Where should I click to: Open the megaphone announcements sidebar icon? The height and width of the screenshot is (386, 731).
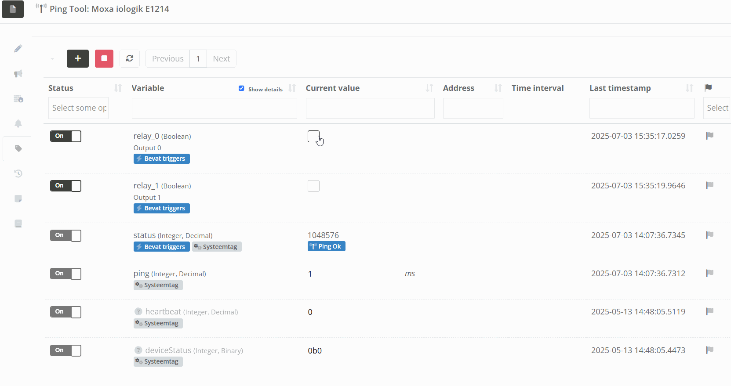click(18, 74)
